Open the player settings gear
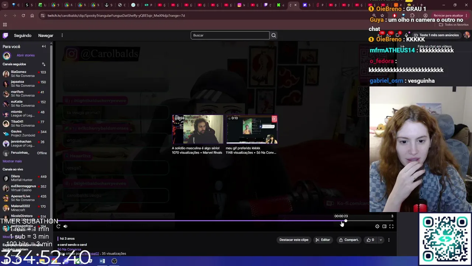Screen dimensions: 472x266 pos(377,226)
